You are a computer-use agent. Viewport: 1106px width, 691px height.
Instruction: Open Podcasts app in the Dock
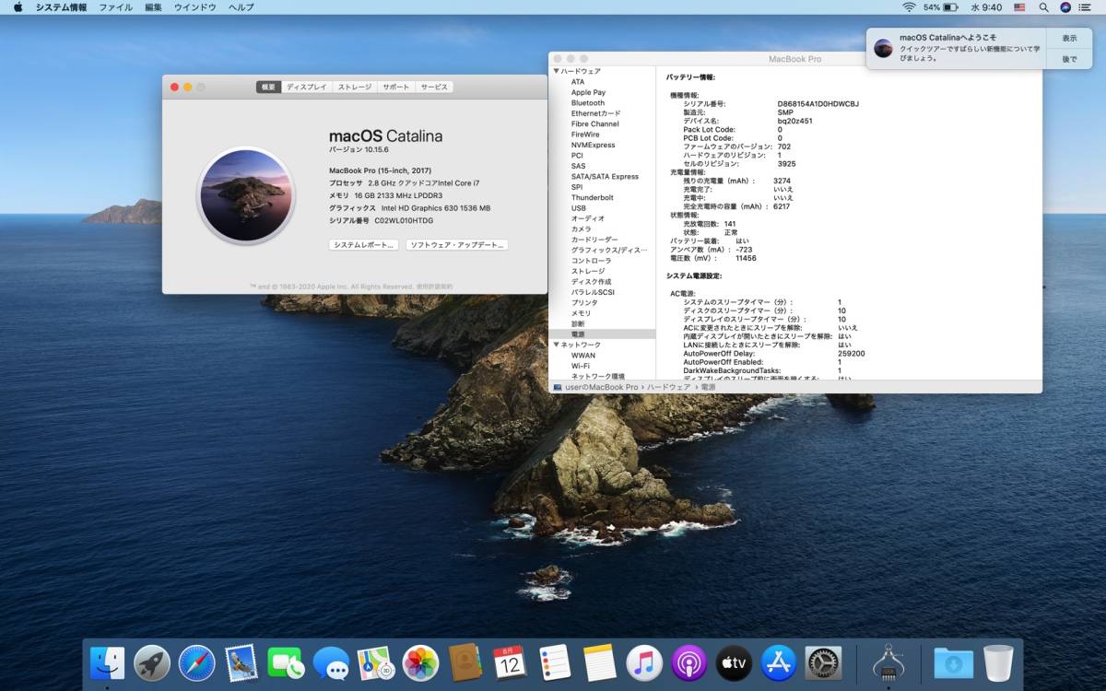click(x=689, y=662)
